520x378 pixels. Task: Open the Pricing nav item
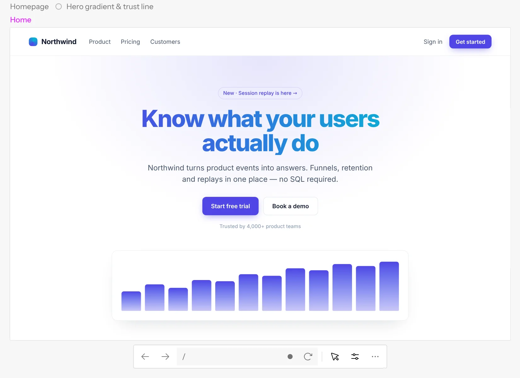click(x=130, y=42)
